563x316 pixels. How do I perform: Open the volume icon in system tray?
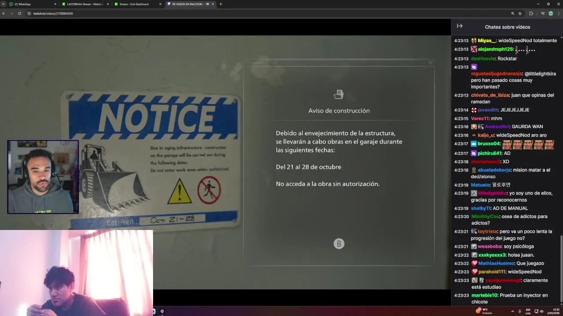click(x=541, y=311)
